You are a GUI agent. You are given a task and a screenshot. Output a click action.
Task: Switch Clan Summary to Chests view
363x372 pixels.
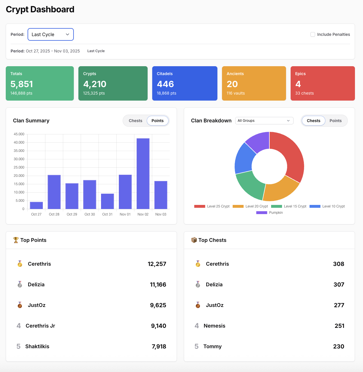135,121
